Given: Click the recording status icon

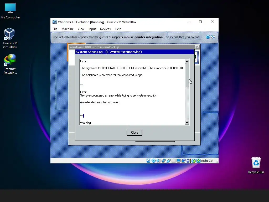Looking at the screenshot, I should [x=183, y=161].
